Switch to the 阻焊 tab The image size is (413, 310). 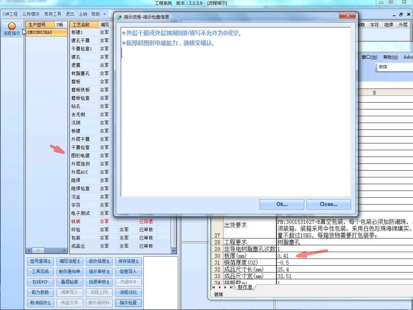pos(388,25)
